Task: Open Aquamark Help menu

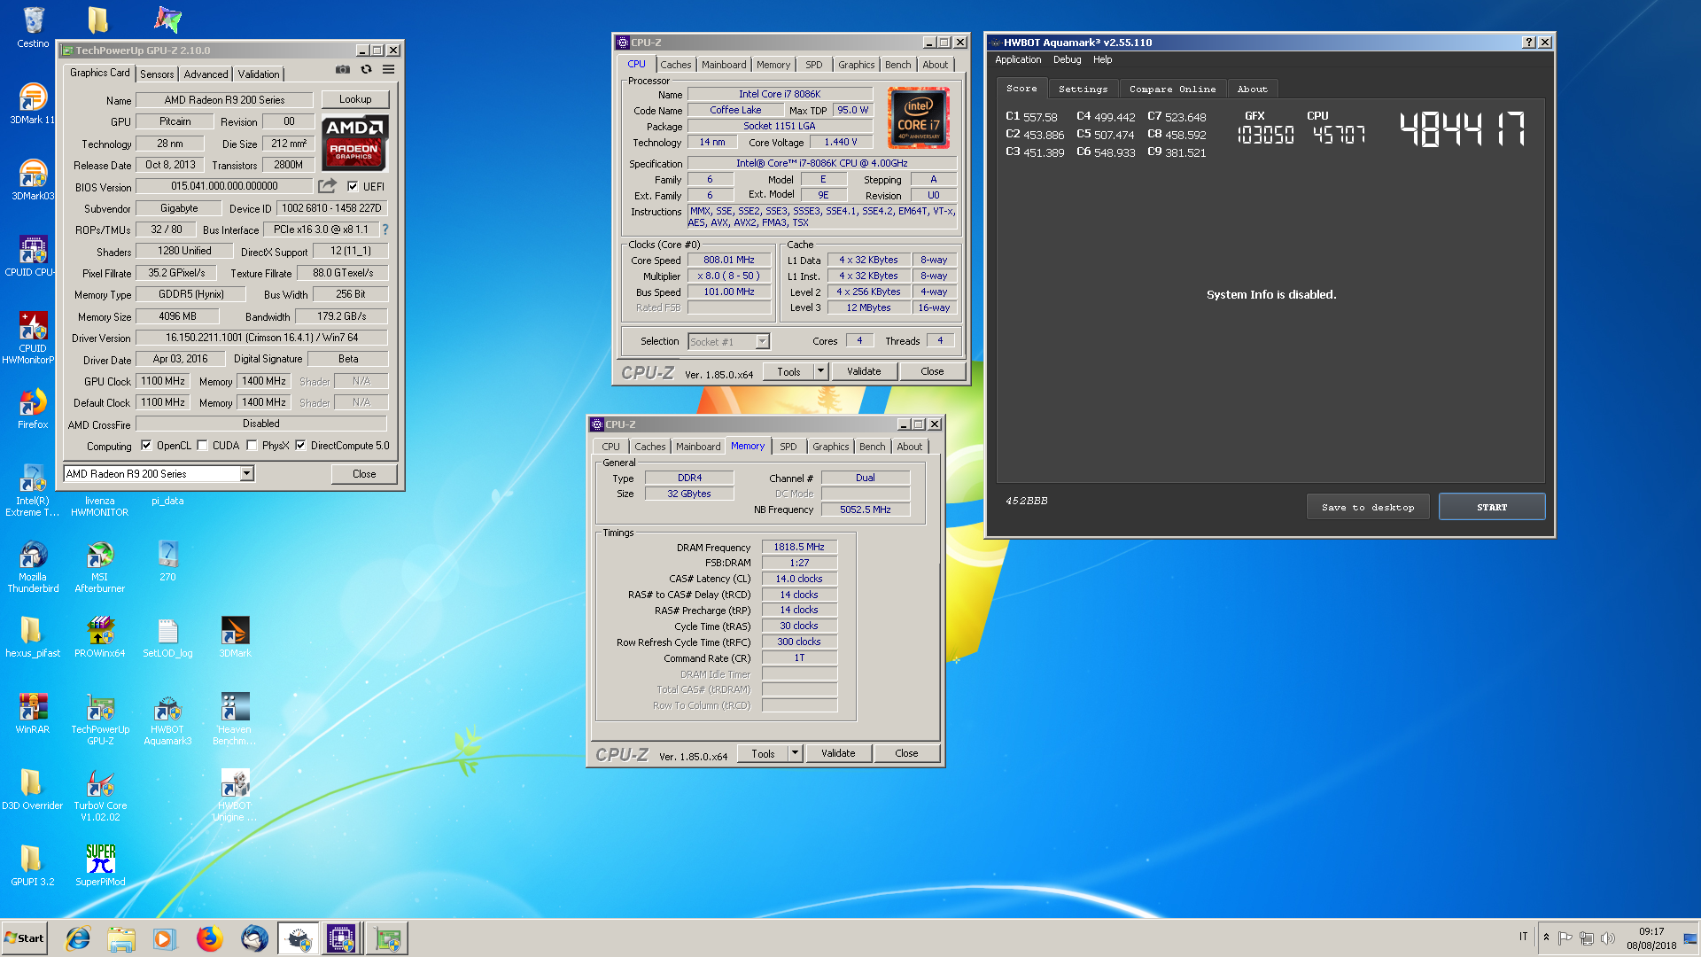Action: coord(1102,59)
